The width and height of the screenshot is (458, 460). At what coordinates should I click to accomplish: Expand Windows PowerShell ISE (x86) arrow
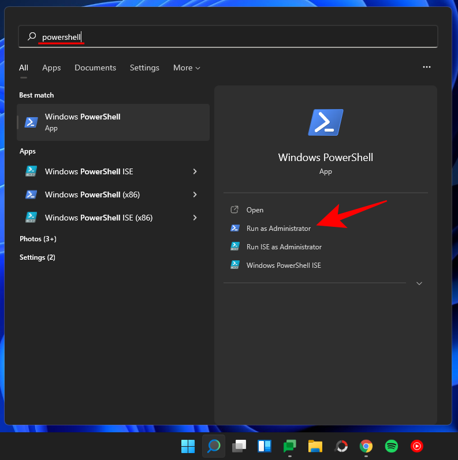[x=195, y=218]
